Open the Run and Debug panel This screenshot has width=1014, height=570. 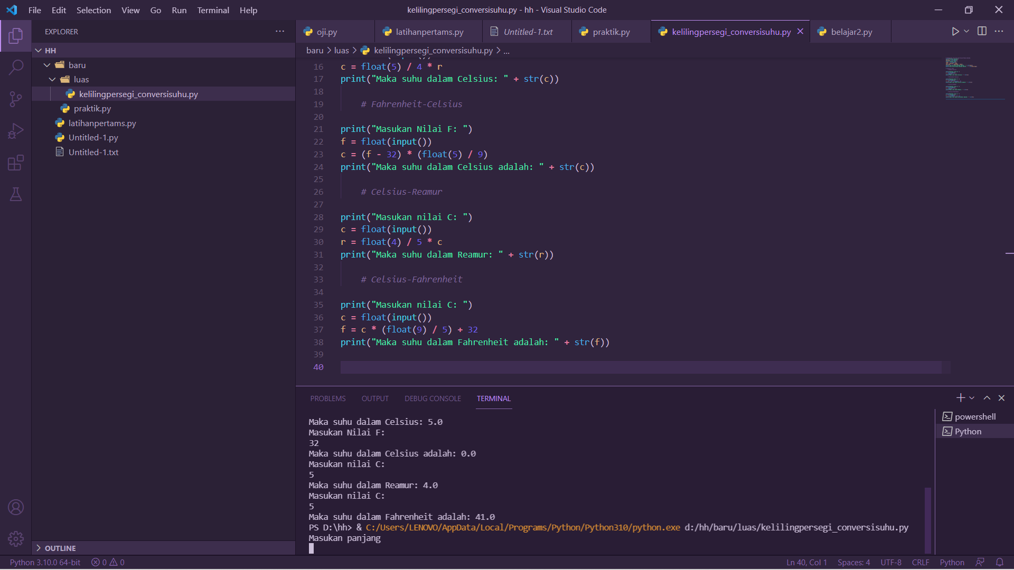click(16, 131)
